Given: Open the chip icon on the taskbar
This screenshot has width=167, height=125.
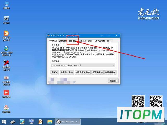Looking at the screenshot, I should (13, 122).
